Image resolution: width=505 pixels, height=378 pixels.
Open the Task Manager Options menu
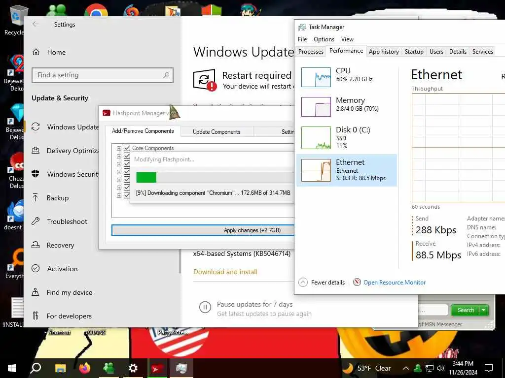point(324,39)
